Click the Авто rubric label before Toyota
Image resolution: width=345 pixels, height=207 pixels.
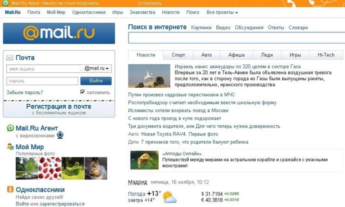(x=133, y=134)
